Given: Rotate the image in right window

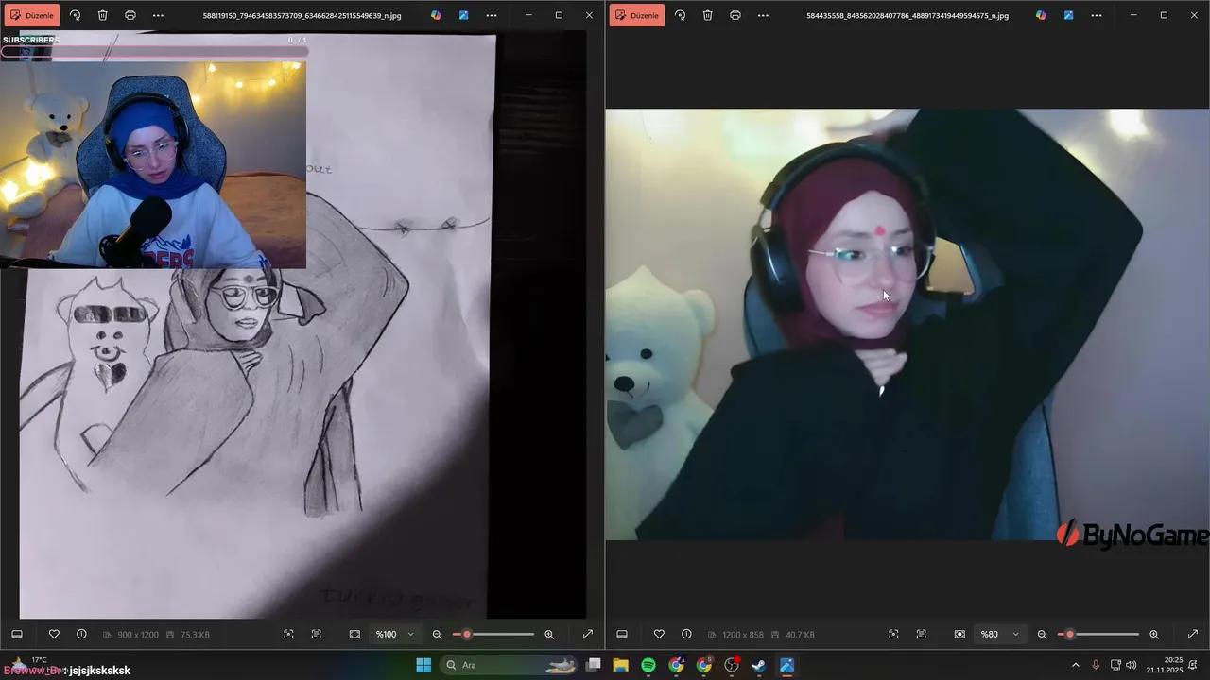Looking at the screenshot, I should pos(680,15).
